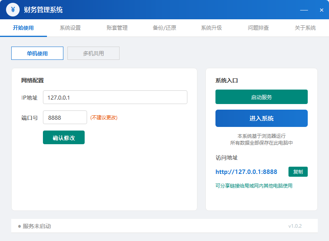The height and width of the screenshot is (241, 329).
Task: Click the 本系统基于浏览器运行 text
Action: tap(262, 136)
